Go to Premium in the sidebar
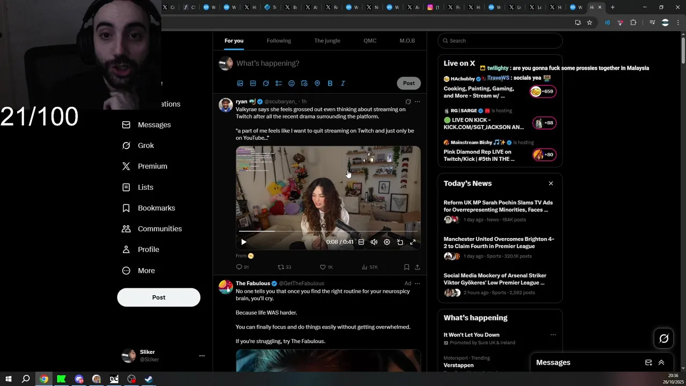The image size is (686, 386). coord(145,166)
